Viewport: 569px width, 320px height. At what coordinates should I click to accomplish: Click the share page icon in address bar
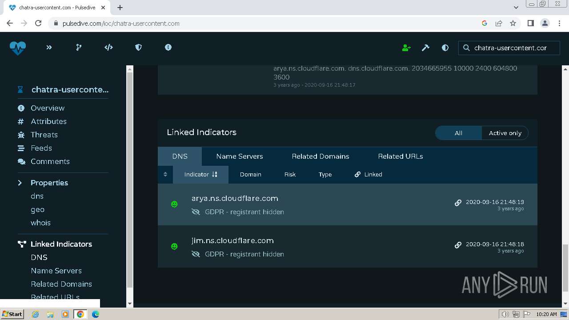pyautogui.click(x=499, y=23)
